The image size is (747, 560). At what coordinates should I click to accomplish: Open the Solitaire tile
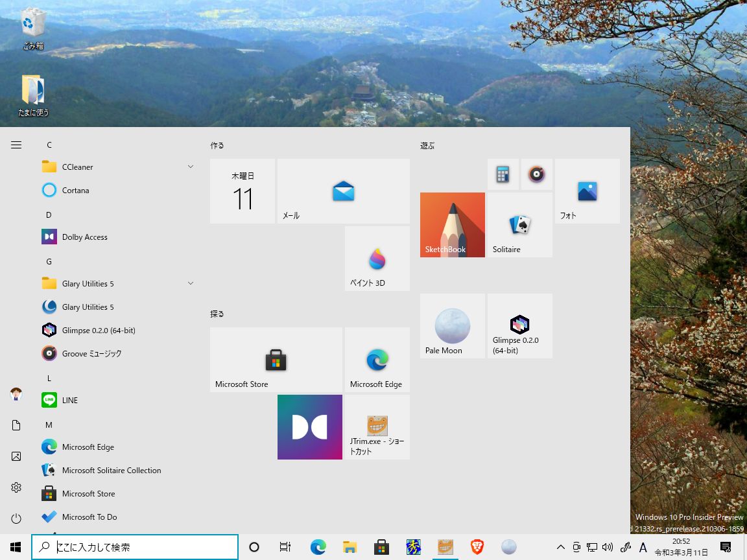(x=520, y=225)
